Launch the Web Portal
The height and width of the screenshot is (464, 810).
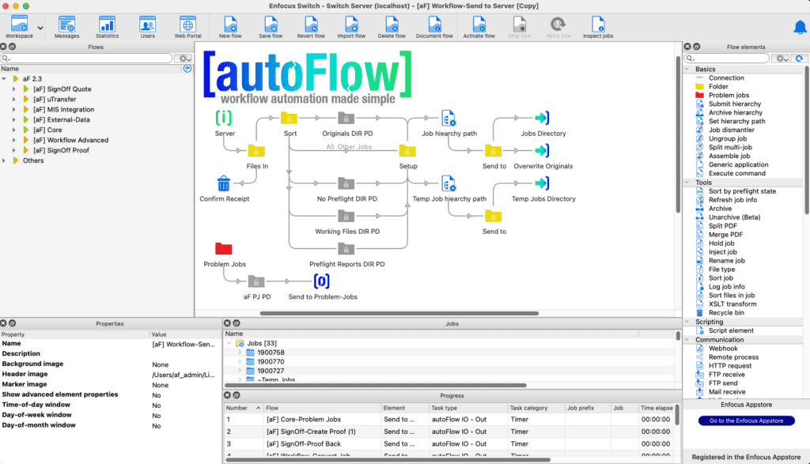coord(187,27)
